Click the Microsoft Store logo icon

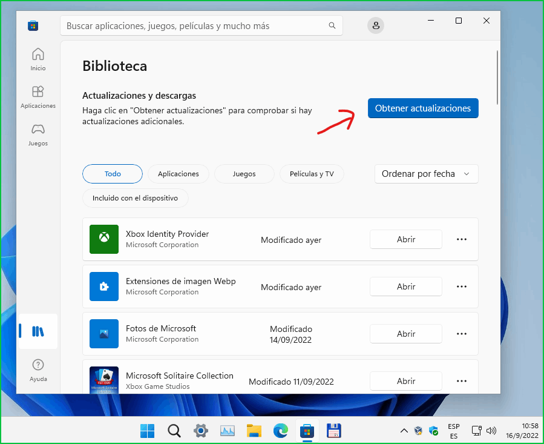[33, 25]
